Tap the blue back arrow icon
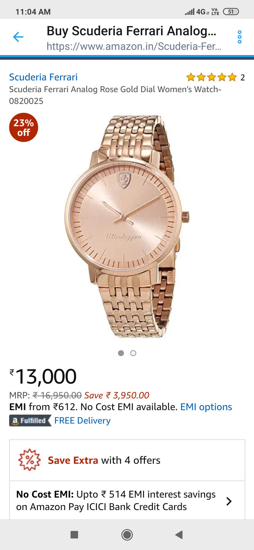 coord(18,37)
